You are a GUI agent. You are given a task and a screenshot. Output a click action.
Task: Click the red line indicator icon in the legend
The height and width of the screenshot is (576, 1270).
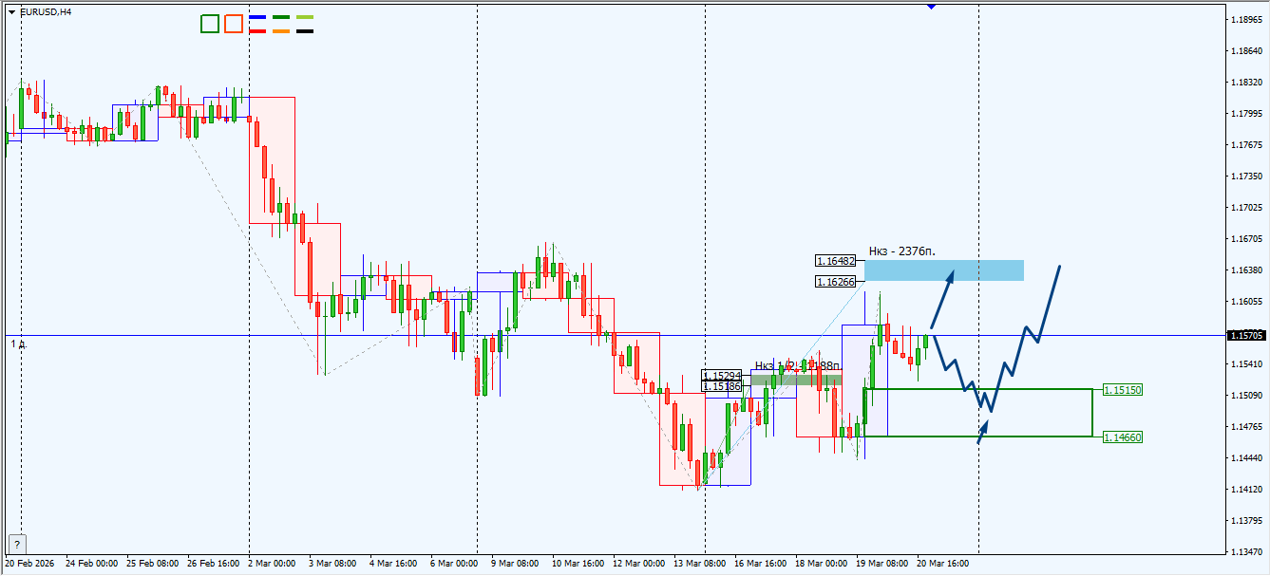point(257,31)
